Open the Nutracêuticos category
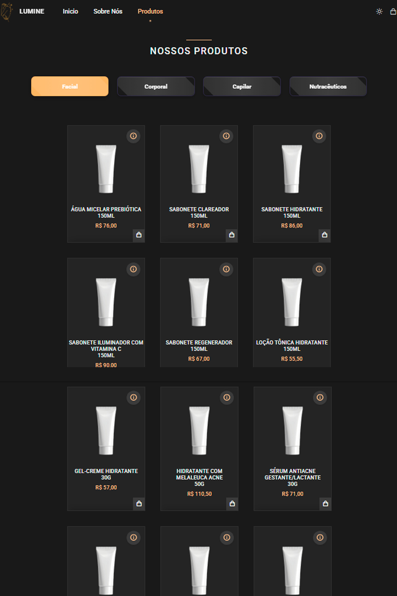Image resolution: width=397 pixels, height=596 pixels. click(x=328, y=86)
